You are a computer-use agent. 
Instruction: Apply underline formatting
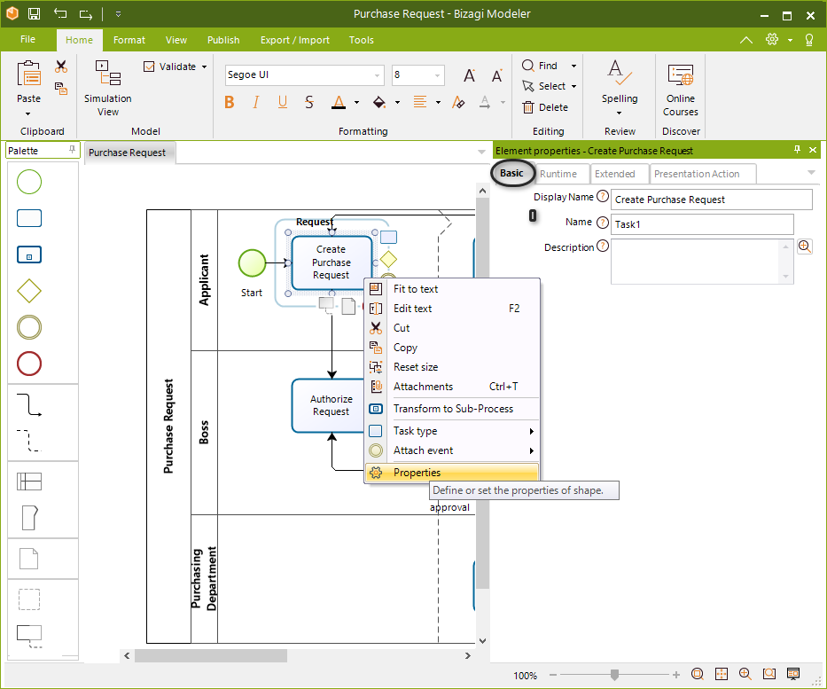click(283, 102)
